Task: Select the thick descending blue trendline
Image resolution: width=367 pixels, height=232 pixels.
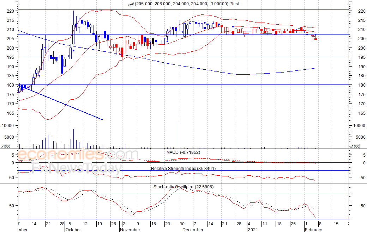Action: (60, 102)
